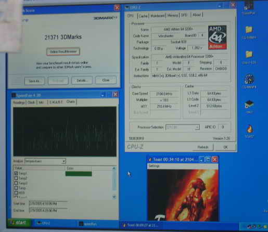Click Online ResultBrowser button in 3DMark
The height and width of the screenshot is (232, 268).
click(63, 51)
